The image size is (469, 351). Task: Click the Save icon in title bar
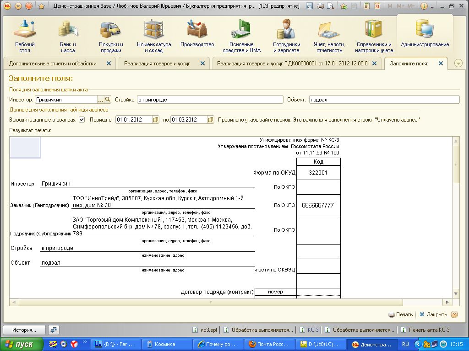[310, 6]
